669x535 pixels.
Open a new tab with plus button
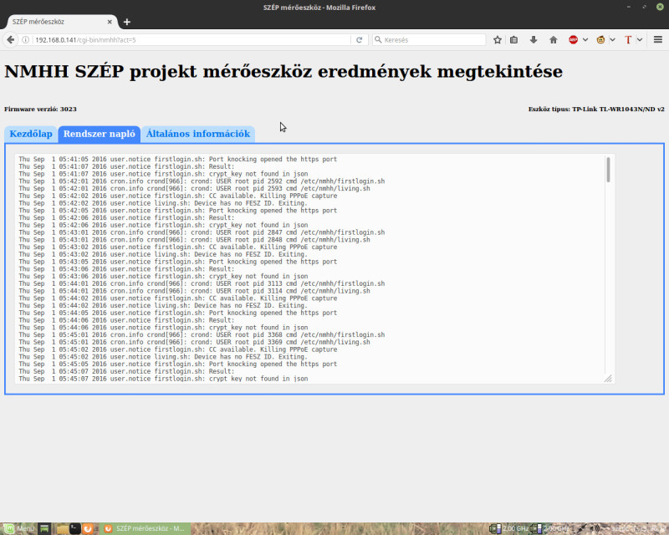pos(127,22)
